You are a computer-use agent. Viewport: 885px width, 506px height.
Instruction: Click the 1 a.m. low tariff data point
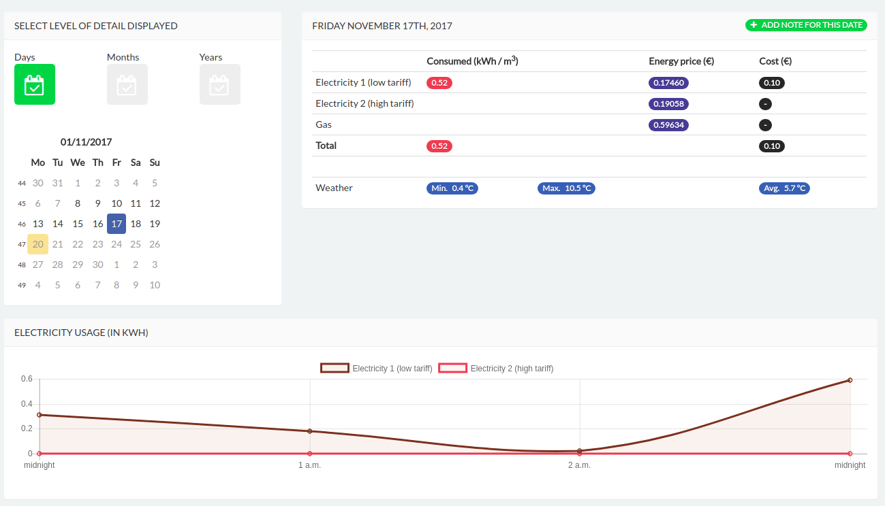tap(310, 431)
